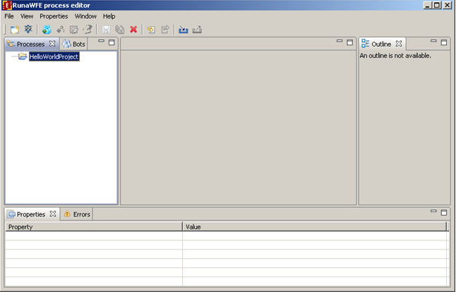
Task: Minimize the Processes panel
Action: 102,42
